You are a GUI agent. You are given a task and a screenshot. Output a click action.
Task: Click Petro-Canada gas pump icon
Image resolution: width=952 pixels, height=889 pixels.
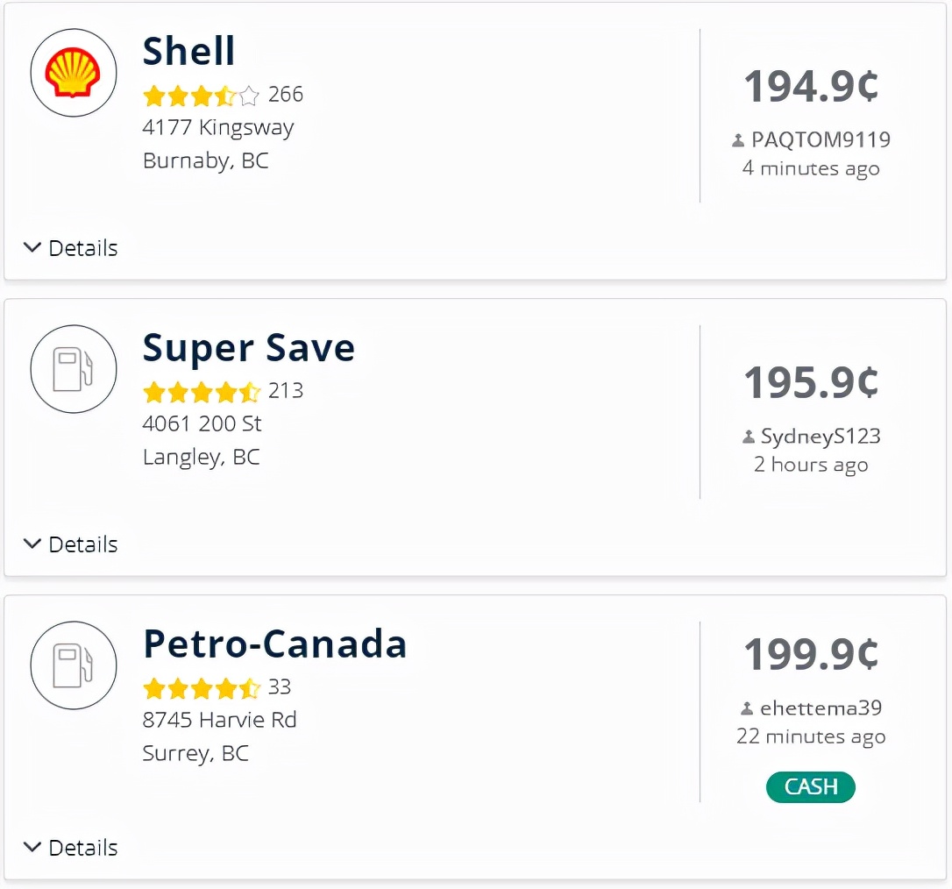pyautogui.click(x=73, y=665)
